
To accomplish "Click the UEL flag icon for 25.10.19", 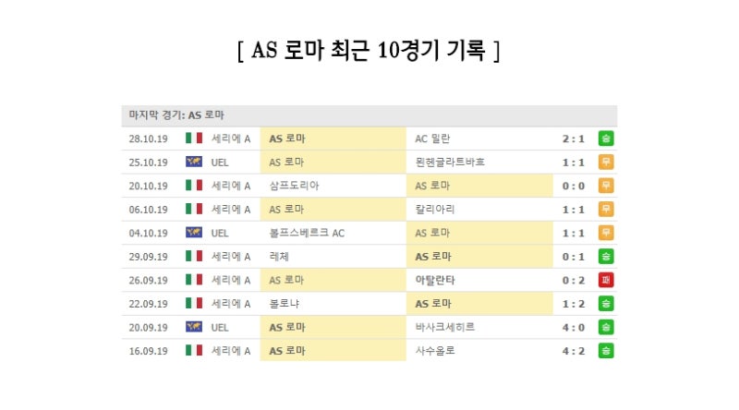I will click(194, 162).
